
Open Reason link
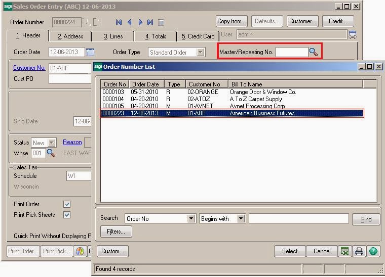72,142
